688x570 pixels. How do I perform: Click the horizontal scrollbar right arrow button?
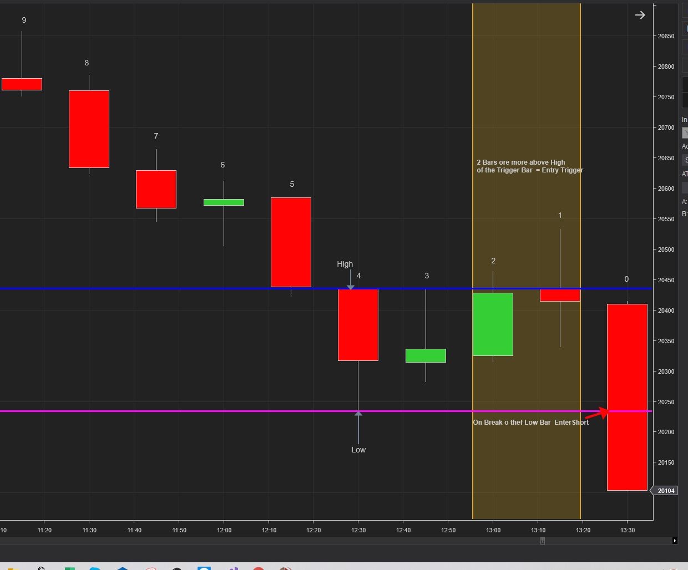click(675, 541)
